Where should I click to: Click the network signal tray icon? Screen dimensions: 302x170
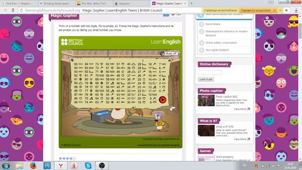coord(268,166)
